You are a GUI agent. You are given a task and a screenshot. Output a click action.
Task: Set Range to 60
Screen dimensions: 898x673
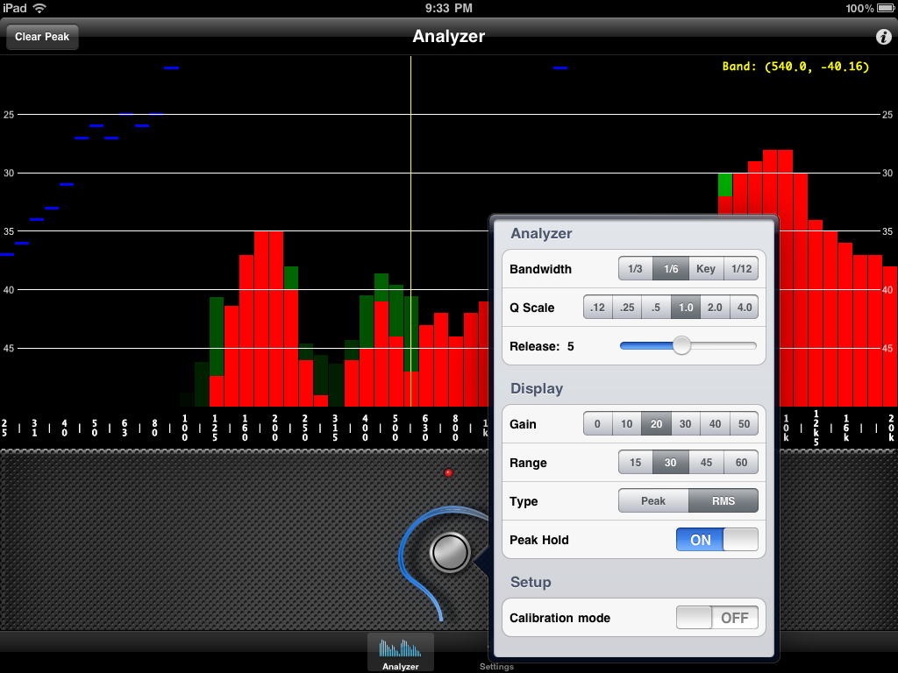tap(741, 463)
